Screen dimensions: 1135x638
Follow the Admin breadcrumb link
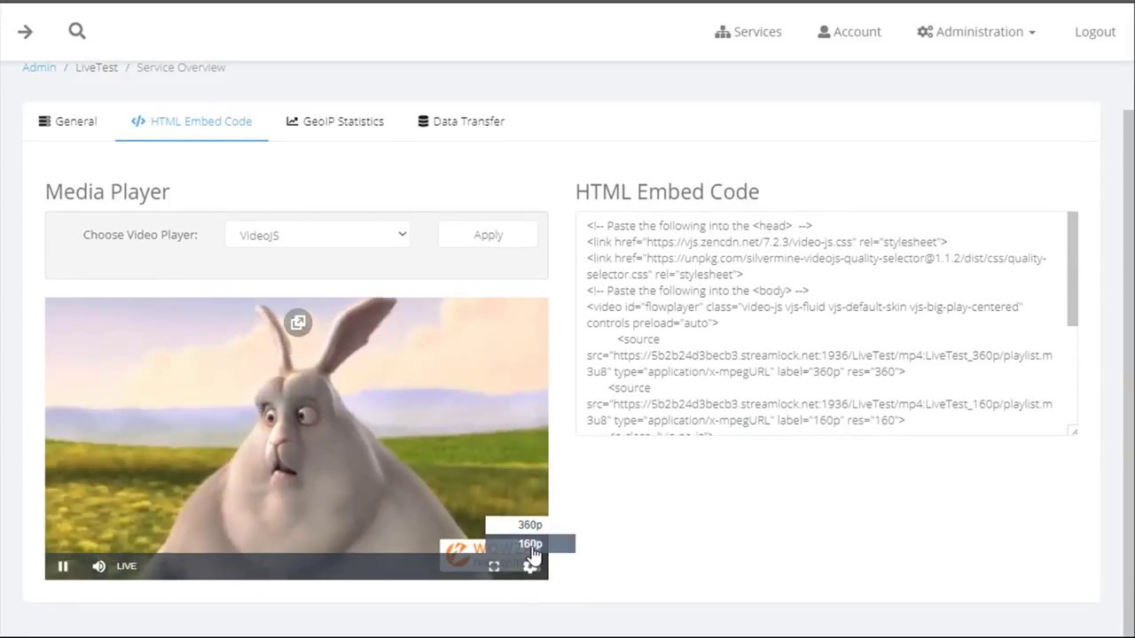(x=39, y=67)
